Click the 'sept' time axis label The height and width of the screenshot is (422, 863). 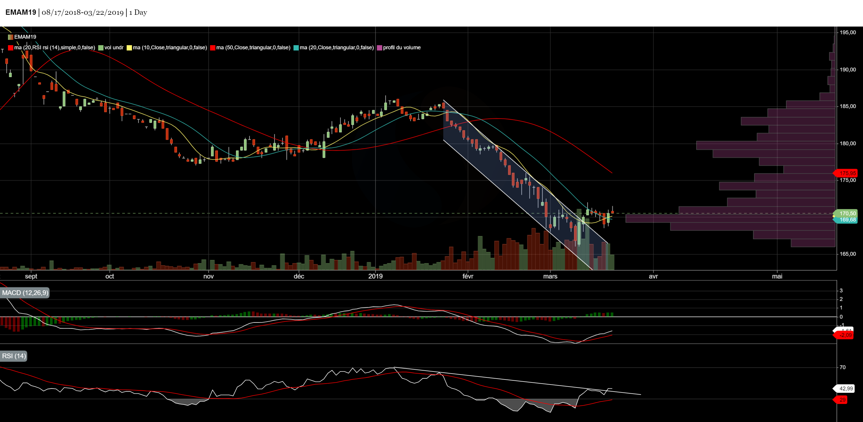pyautogui.click(x=31, y=276)
